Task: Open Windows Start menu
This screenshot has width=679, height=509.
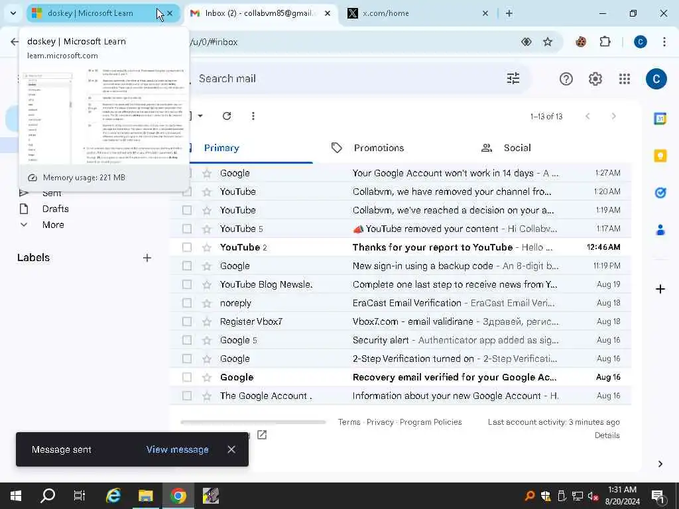Action: click(x=16, y=496)
